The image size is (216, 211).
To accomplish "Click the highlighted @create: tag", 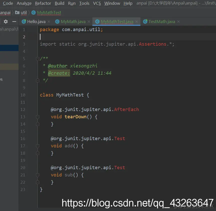I will pos(59,73).
